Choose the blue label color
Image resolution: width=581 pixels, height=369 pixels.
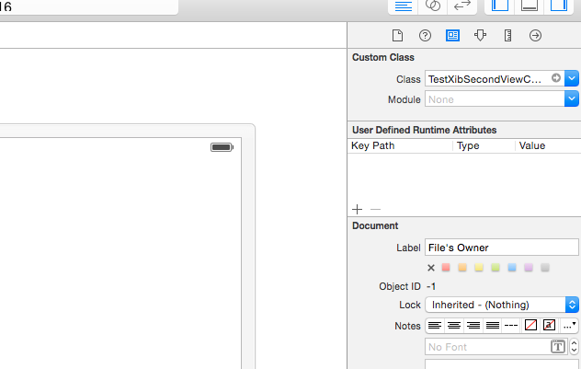click(x=512, y=268)
